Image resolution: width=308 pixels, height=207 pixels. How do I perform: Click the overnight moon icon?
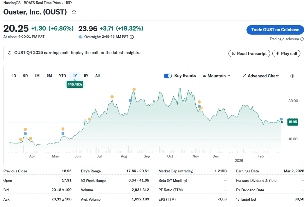click(x=80, y=37)
